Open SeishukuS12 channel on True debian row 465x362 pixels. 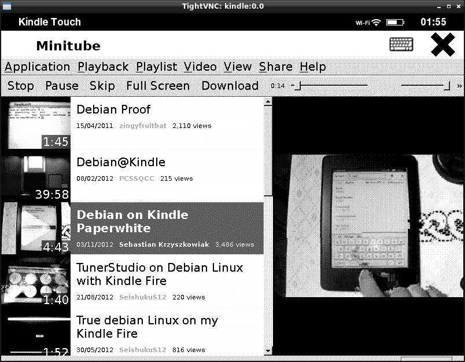[143, 350]
